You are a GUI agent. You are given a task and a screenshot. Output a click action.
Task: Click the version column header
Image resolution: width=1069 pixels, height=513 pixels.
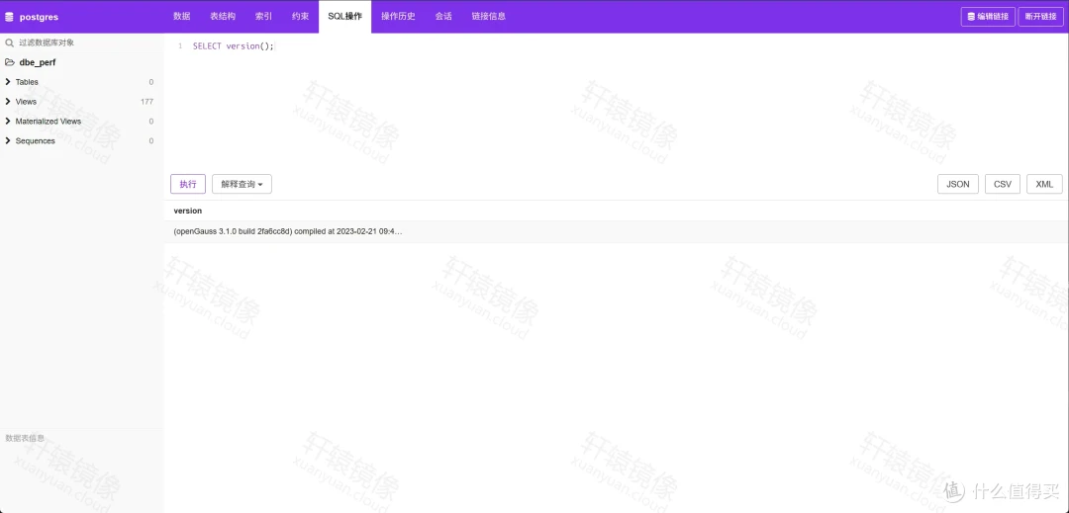coord(187,211)
